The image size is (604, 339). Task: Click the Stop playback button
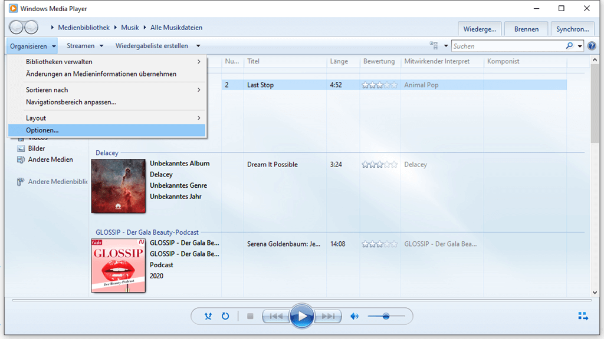(250, 316)
